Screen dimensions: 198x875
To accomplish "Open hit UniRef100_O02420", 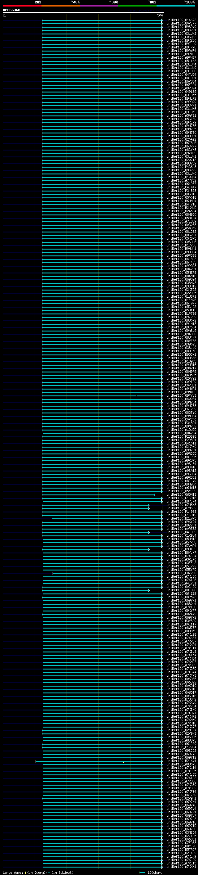I will point(181,587).
